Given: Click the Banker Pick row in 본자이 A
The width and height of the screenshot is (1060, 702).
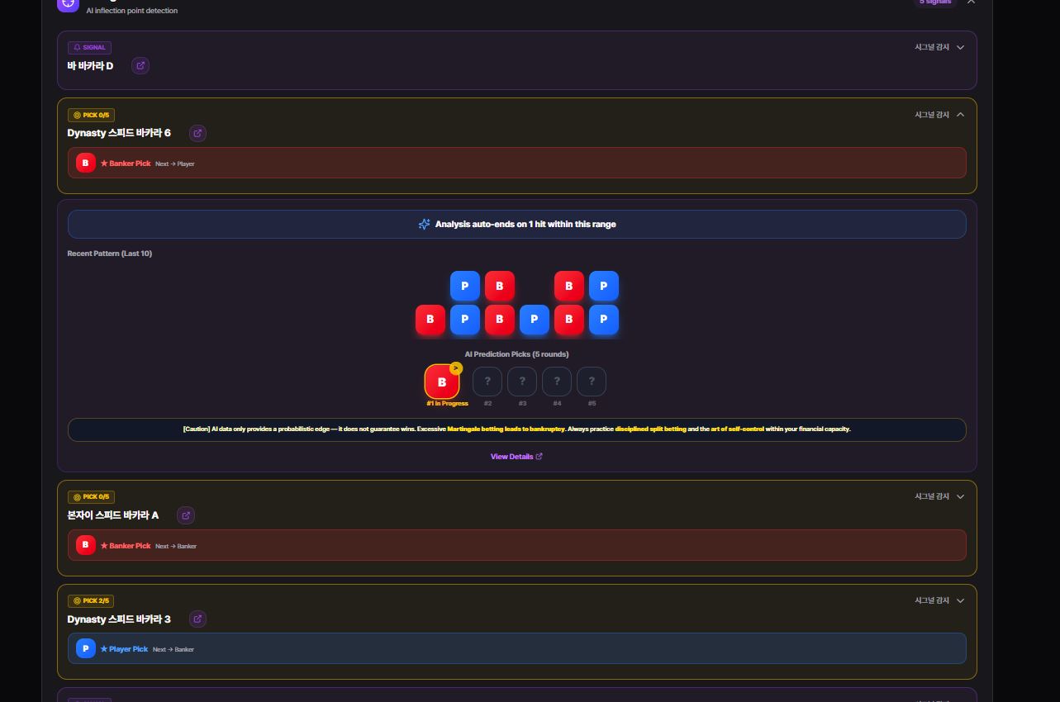Looking at the screenshot, I should (516, 545).
